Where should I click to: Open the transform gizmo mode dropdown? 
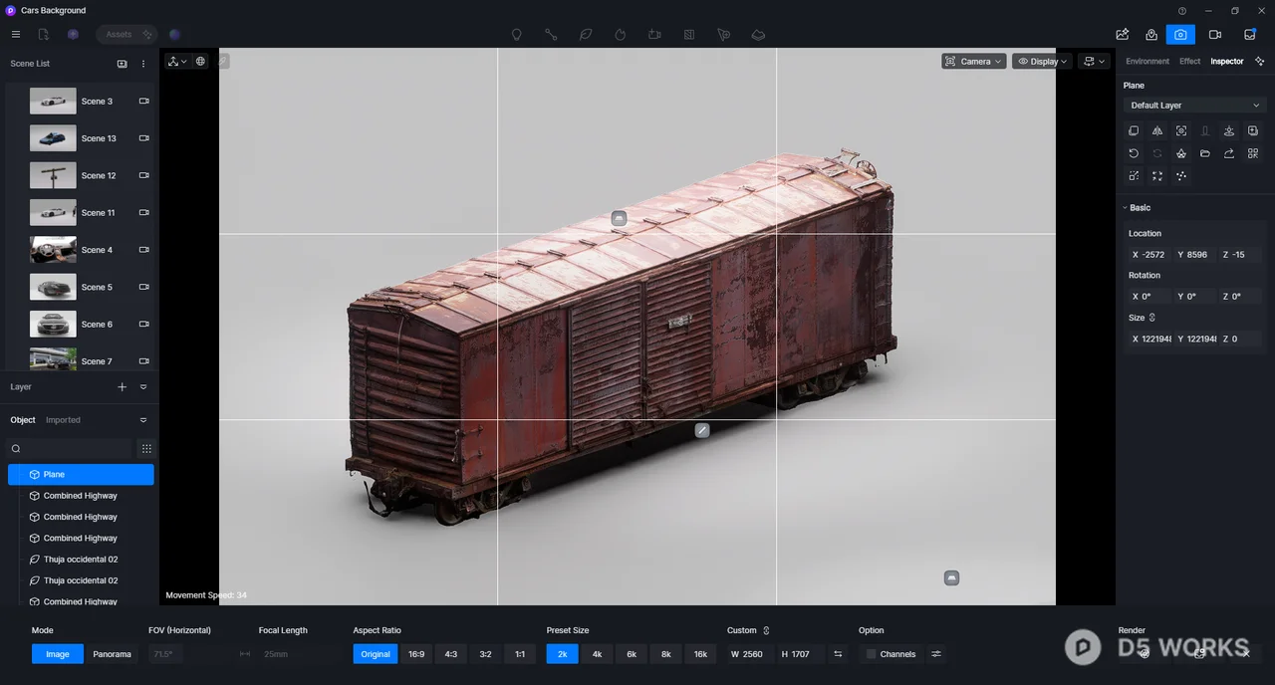pyautogui.click(x=177, y=61)
